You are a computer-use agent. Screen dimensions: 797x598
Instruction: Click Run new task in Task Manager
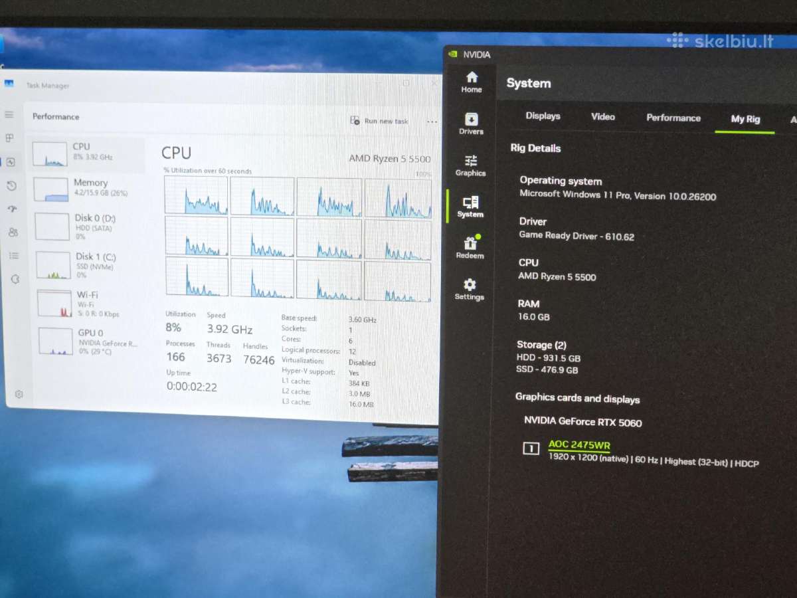[380, 121]
